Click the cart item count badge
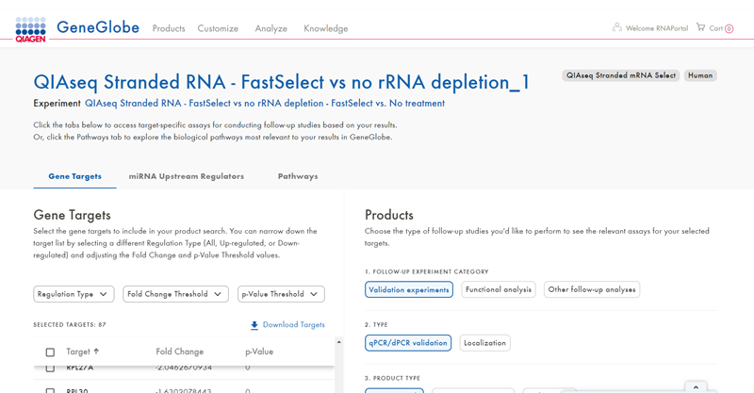The height and width of the screenshot is (393, 754). coord(729,29)
